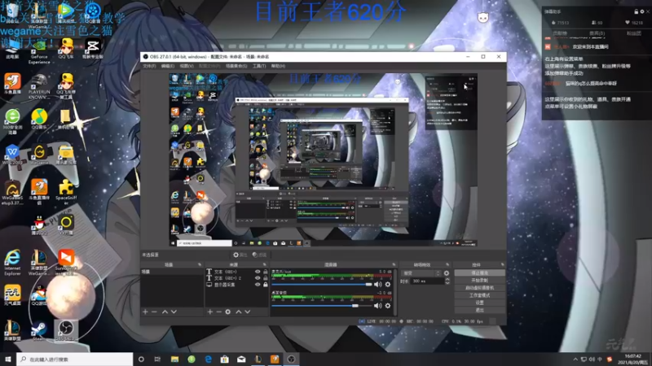
Task: Toggle visibility of display capture source
Action: 258,285
